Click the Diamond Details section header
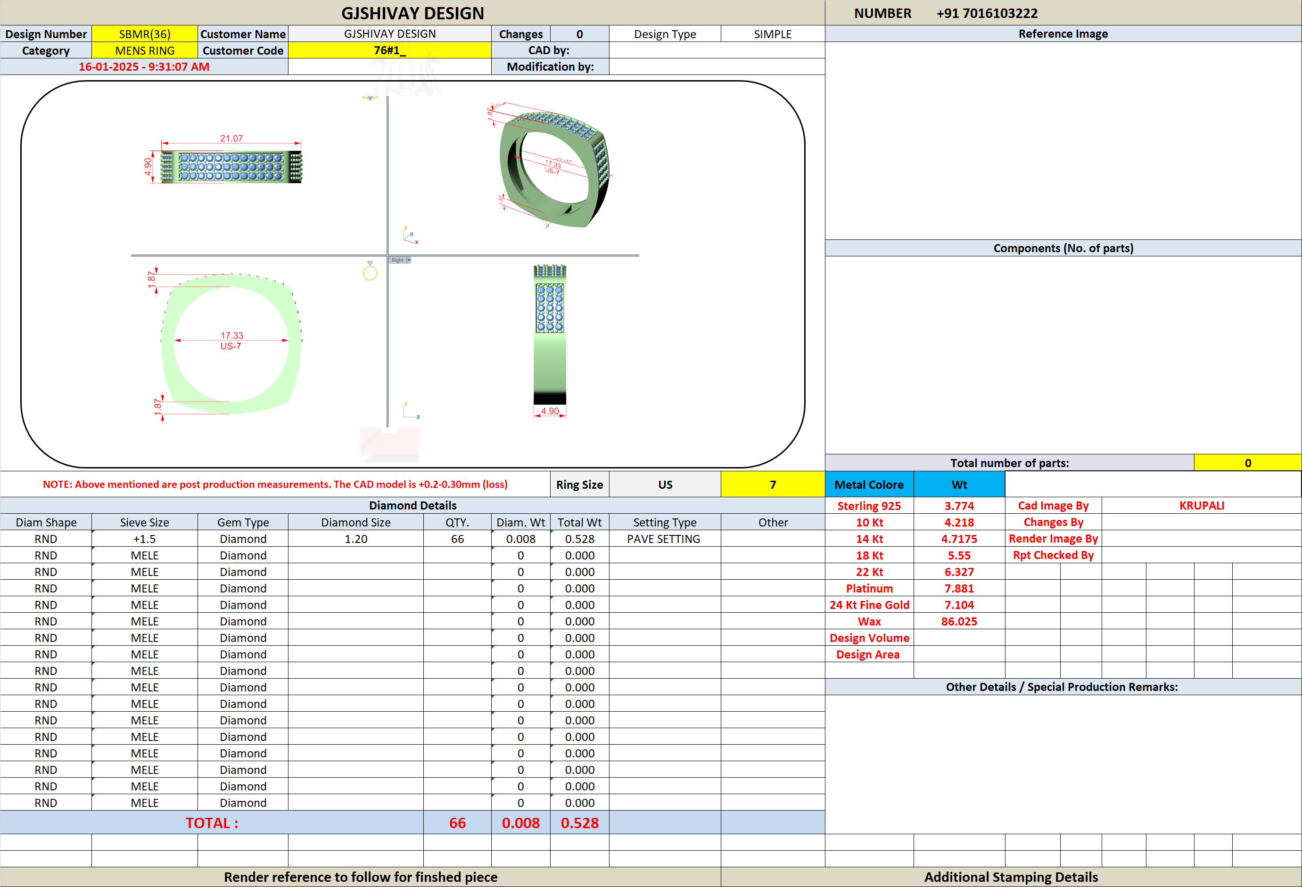The image size is (1302, 887). (412, 505)
